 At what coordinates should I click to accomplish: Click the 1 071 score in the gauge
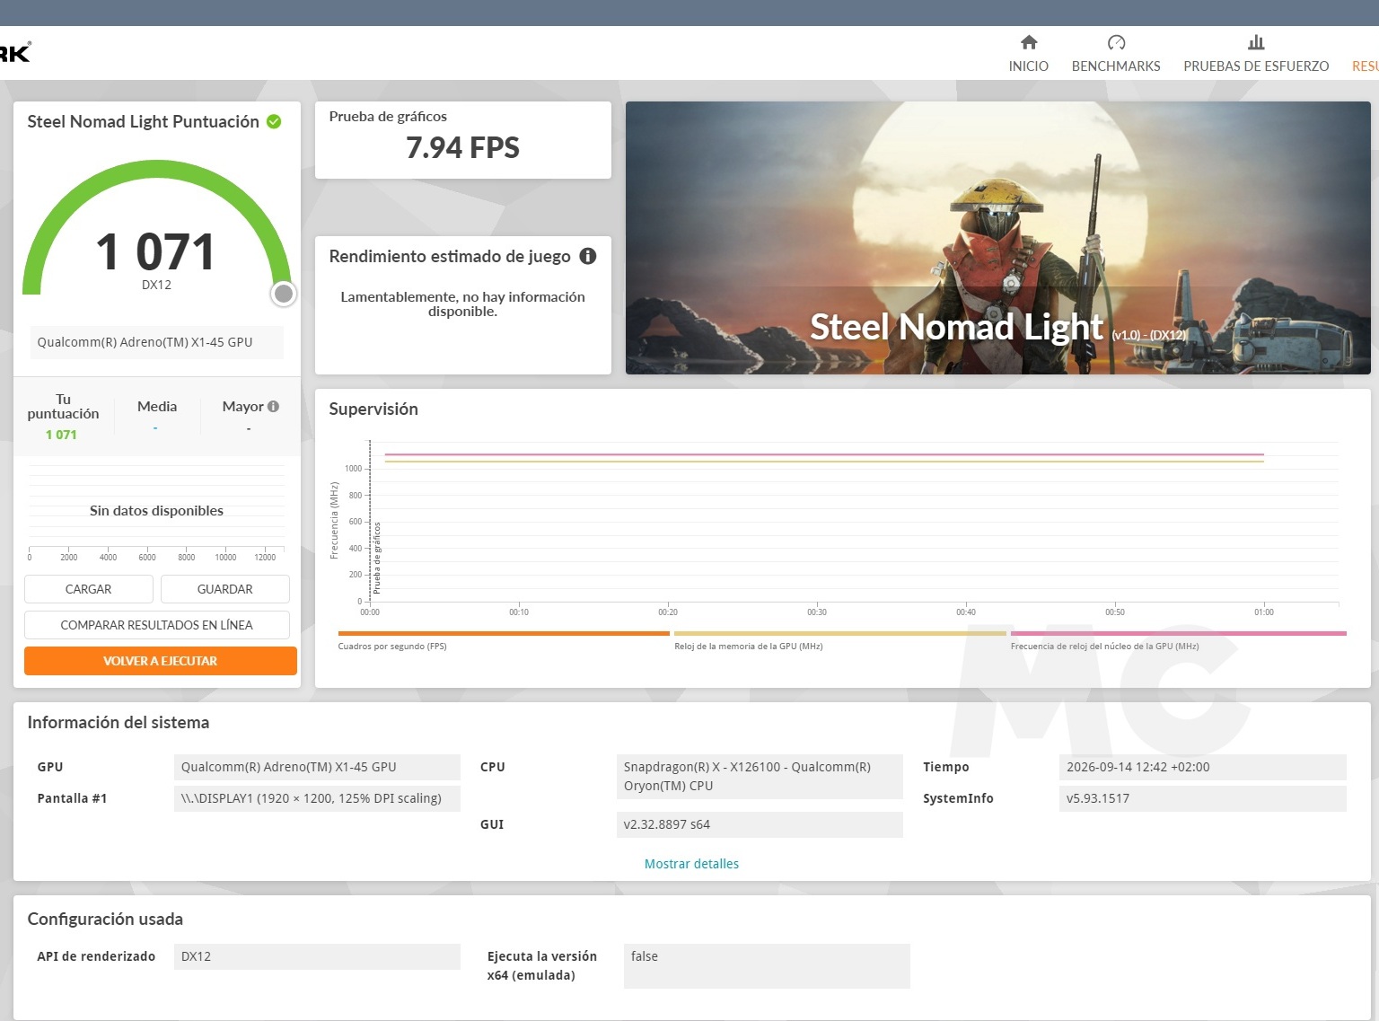pos(156,251)
